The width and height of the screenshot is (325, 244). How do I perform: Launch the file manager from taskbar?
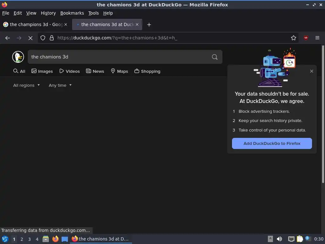point(46,239)
